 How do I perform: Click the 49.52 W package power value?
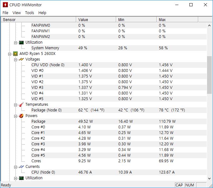tap(86, 121)
